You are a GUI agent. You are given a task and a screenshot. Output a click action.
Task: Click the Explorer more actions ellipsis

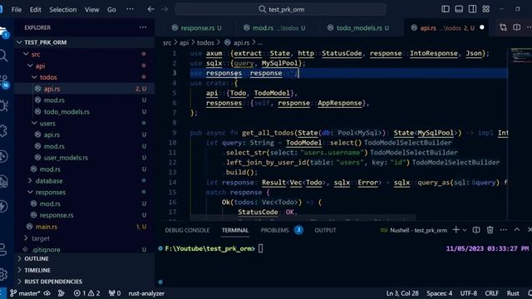coord(143,27)
